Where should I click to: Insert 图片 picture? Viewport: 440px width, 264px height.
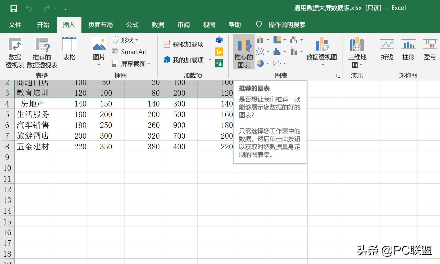[x=99, y=49]
